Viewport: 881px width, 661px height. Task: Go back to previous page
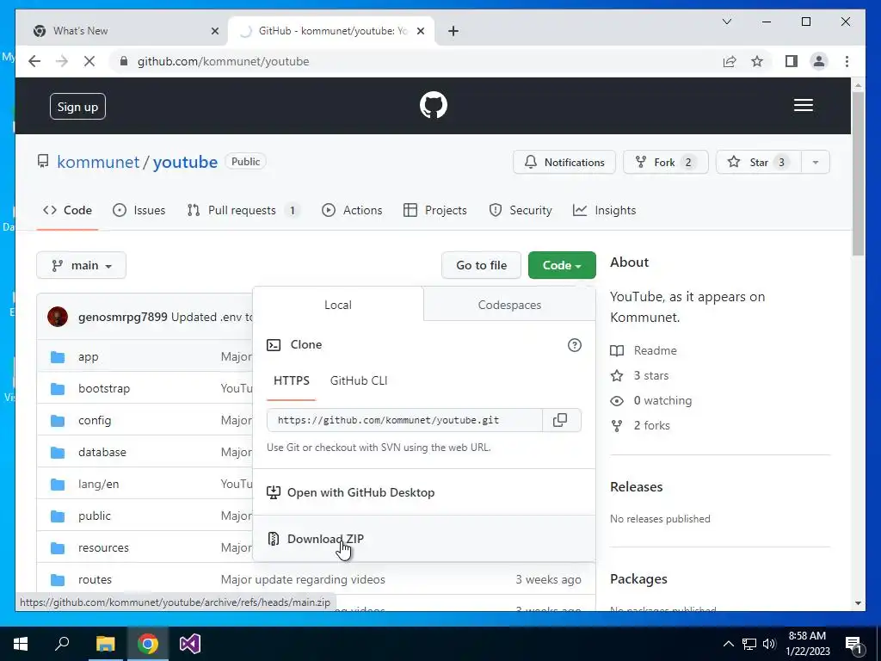coord(34,61)
